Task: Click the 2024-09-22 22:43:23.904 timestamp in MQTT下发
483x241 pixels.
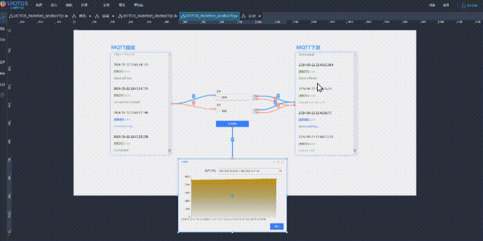Action: tap(316, 65)
